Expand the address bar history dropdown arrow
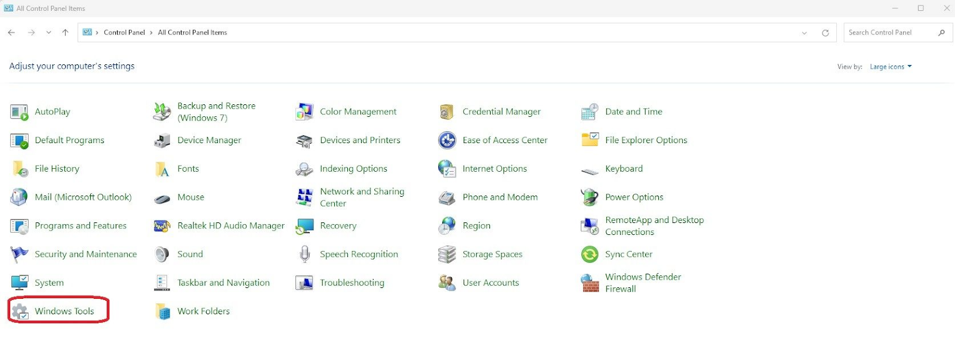This screenshot has width=955, height=353. [805, 33]
